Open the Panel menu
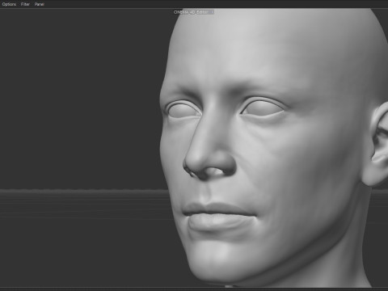 pos(40,4)
